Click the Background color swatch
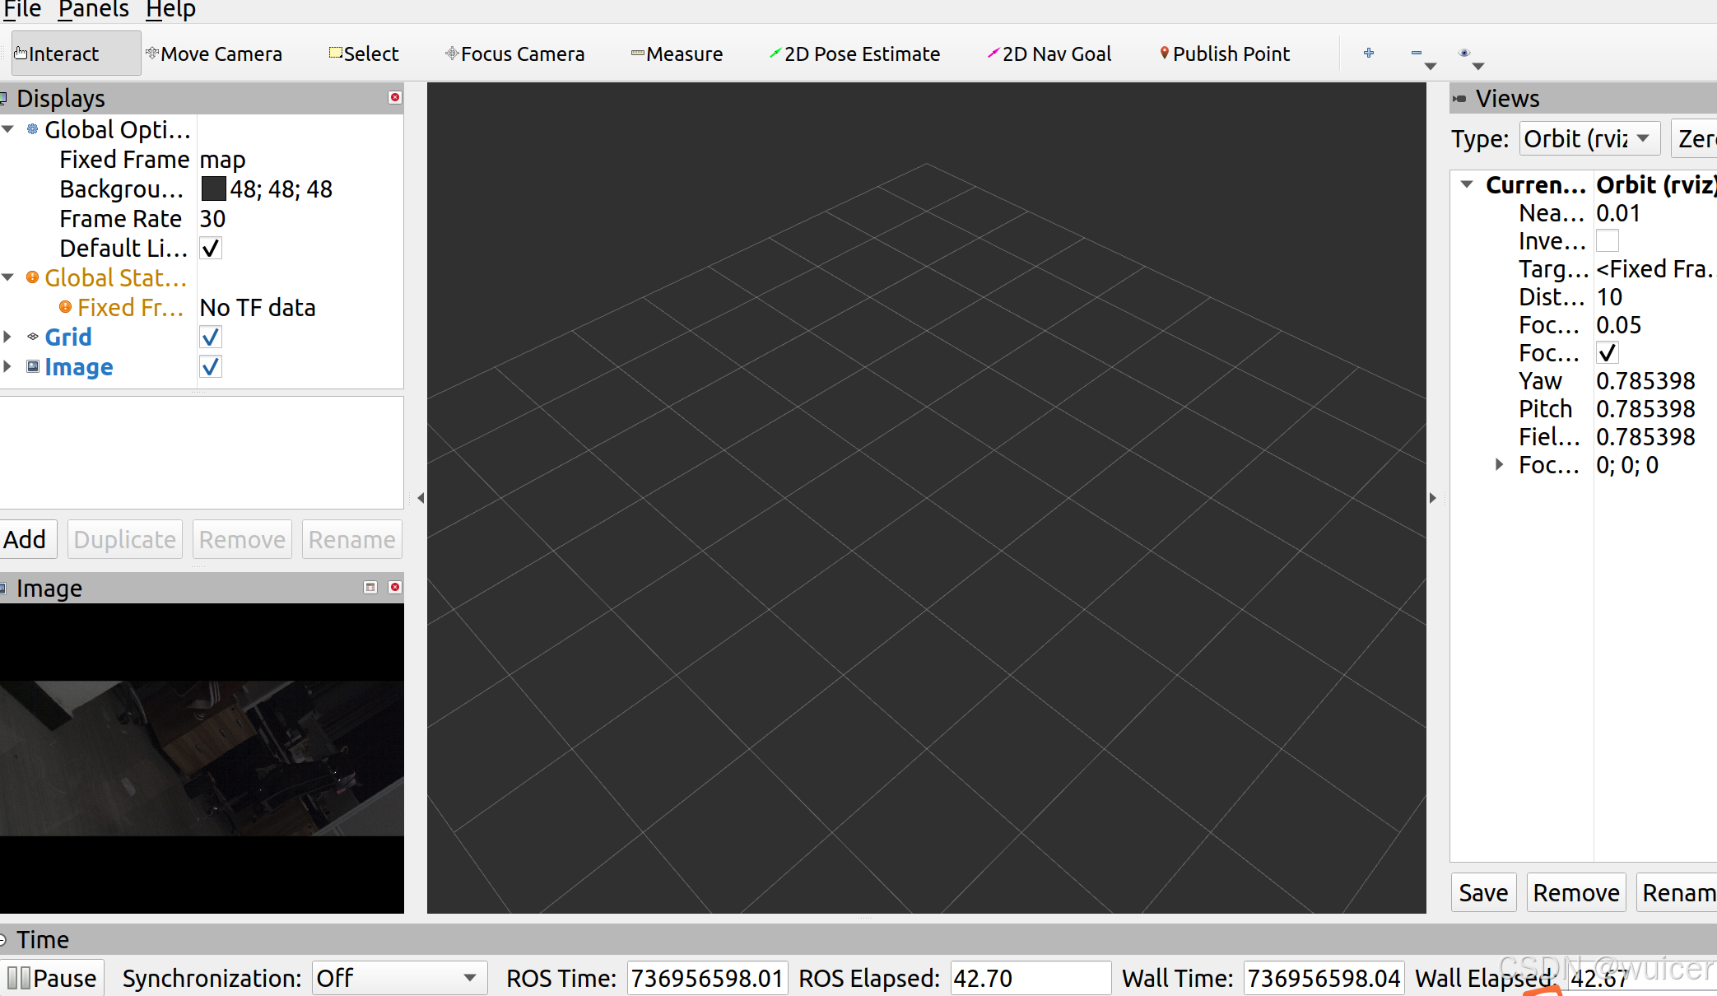The height and width of the screenshot is (996, 1717). pyautogui.click(x=213, y=189)
